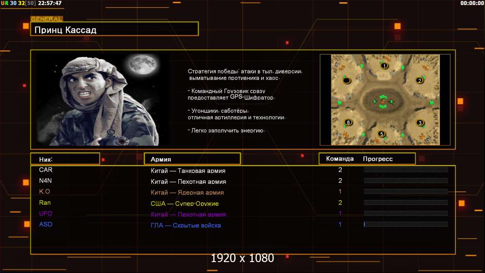This screenshot has width=485, height=273.
Task: Click team number 1 in ASD row
Action: (x=340, y=224)
